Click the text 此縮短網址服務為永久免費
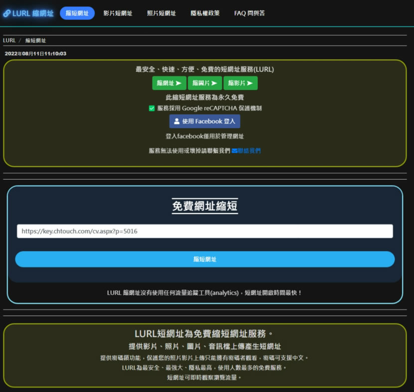Image resolution: width=414 pixels, height=392 pixels. pos(205,97)
